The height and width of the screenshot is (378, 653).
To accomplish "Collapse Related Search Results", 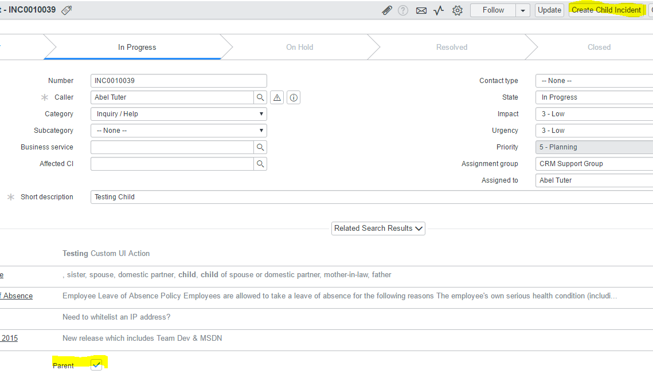I will 378,229.
